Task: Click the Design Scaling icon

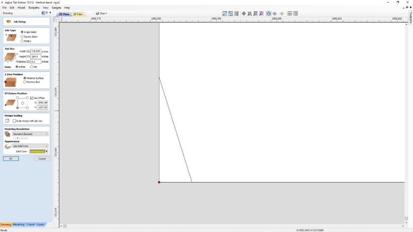Action: point(7,121)
